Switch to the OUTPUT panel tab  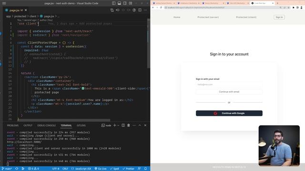pyautogui.click(x=28, y=125)
